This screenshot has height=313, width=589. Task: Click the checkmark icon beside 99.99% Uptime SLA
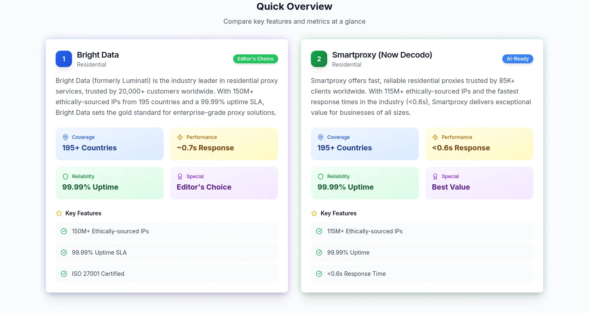coord(64,253)
